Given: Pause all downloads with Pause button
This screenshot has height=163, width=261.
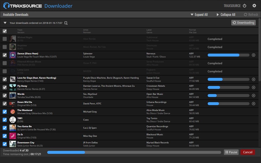Looking at the screenshot, I should [231, 152].
